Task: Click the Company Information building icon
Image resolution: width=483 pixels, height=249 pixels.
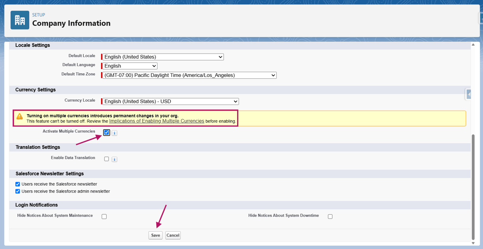Action: (x=20, y=20)
